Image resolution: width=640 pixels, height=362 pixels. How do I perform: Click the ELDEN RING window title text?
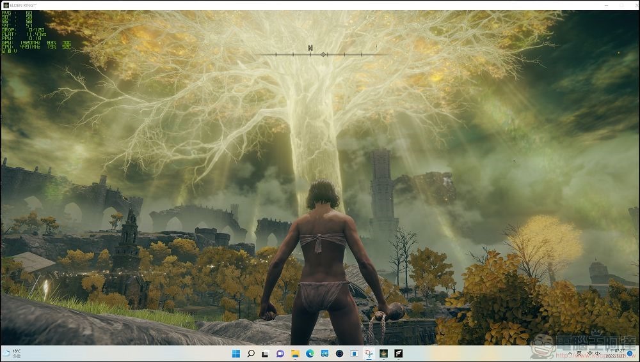[23, 5]
